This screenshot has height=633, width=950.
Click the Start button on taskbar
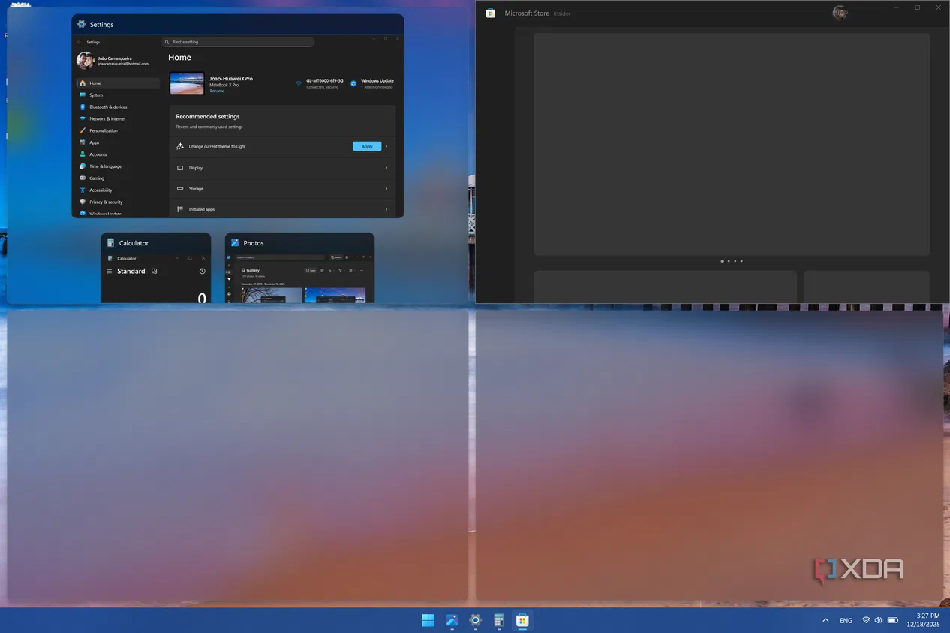pos(428,620)
